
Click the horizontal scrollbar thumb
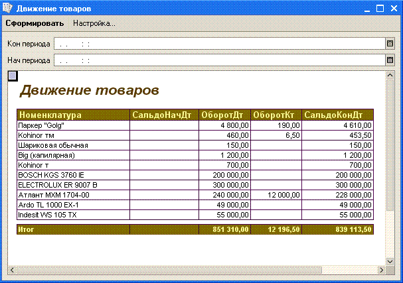[x=169, y=270]
